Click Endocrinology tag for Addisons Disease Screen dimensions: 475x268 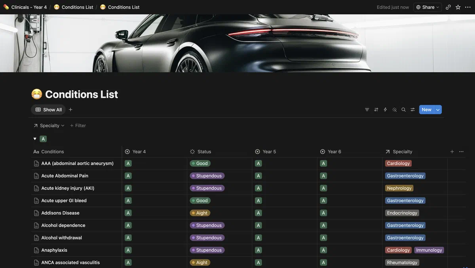click(402, 213)
